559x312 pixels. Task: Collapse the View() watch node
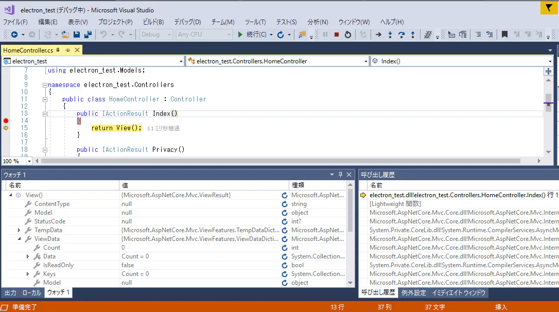[11, 195]
